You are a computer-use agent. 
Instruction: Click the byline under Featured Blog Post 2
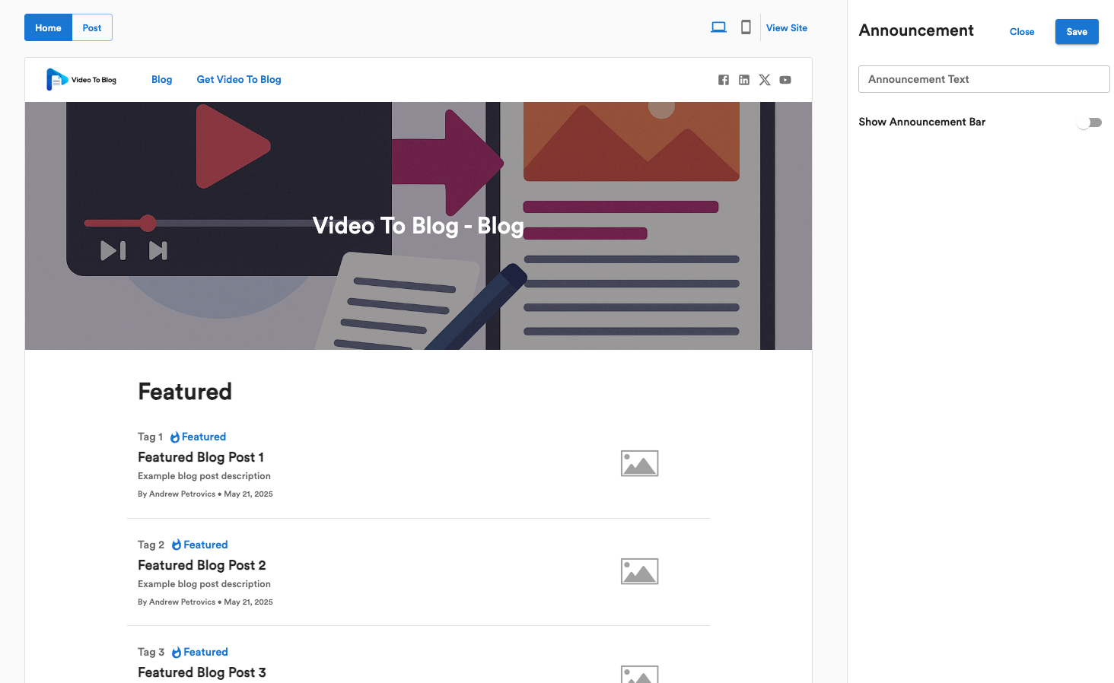205,602
